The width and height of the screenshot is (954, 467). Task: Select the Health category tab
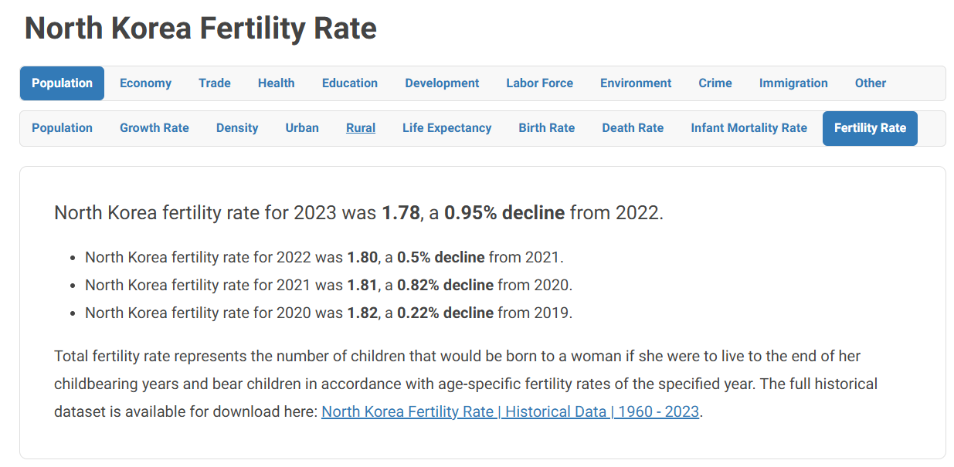click(276, 83)
